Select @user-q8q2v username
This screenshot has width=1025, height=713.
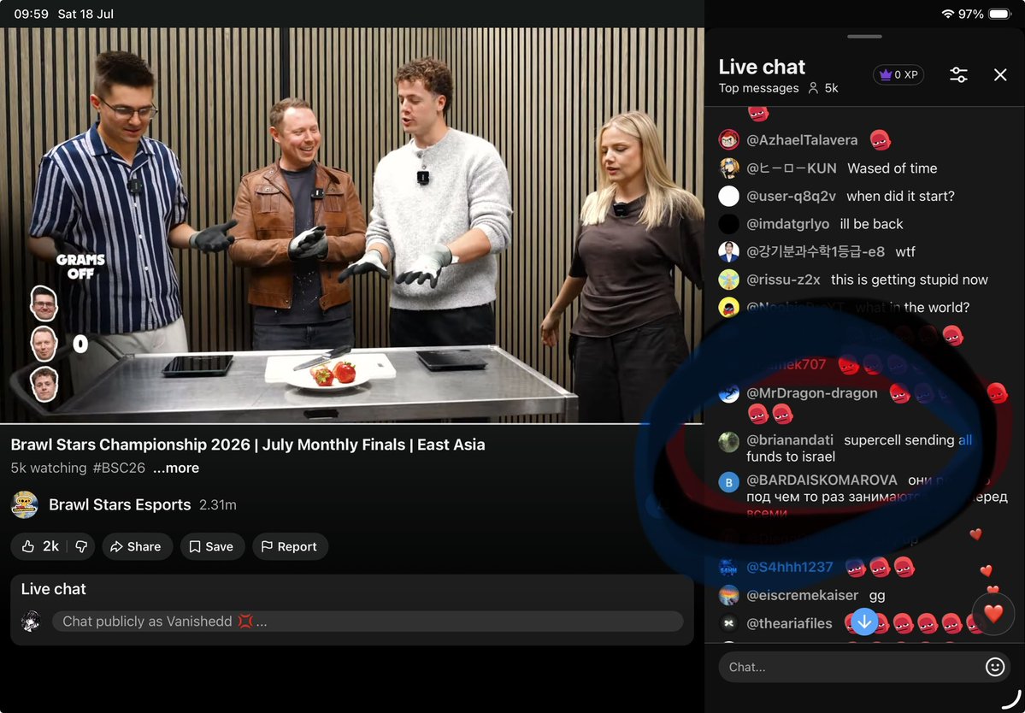click(x=791, y=196)
